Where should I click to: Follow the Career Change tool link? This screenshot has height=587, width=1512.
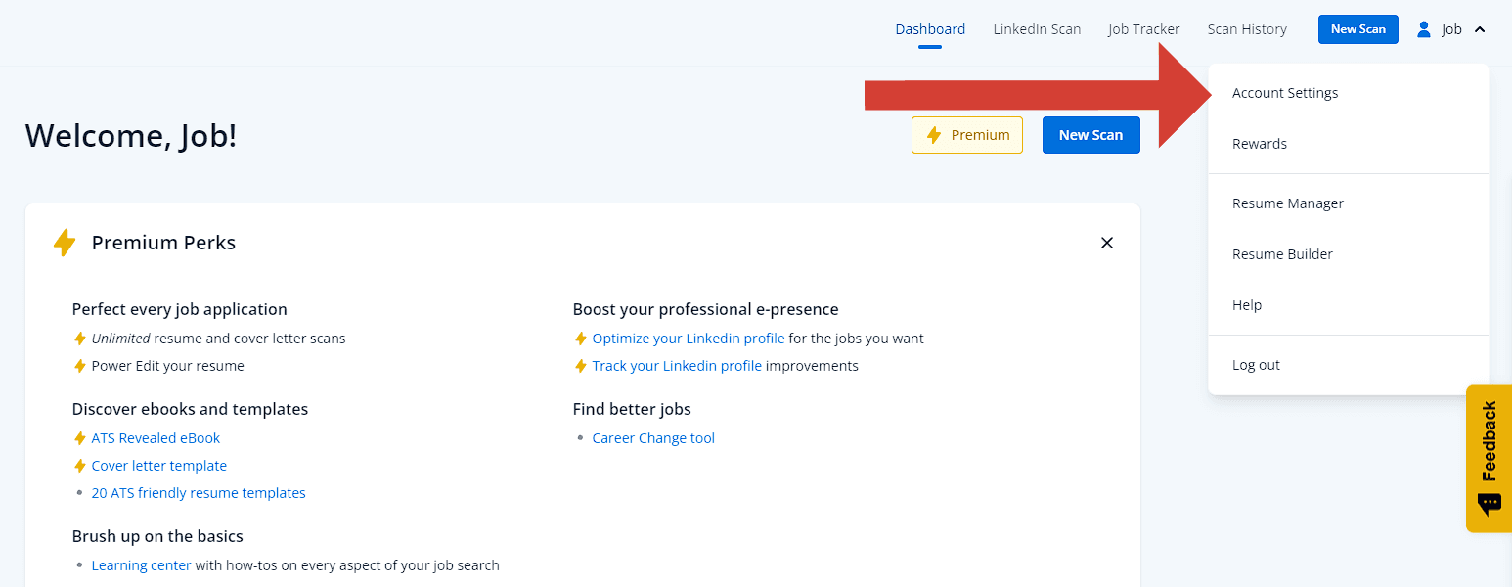click(x=653, y=438)
